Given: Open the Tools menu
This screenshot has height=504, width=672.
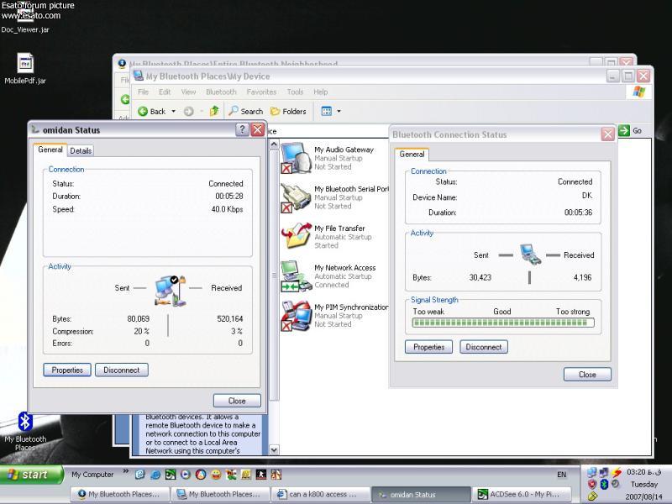Looking at the screenshot, I should point(295,92).
